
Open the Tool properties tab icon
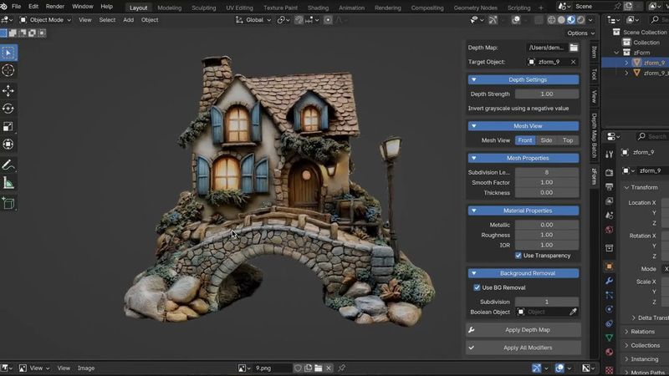610,155
